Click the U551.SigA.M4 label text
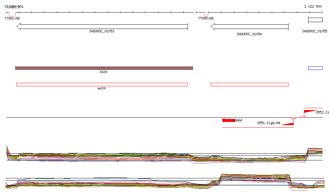This screenshot has height=196, width=329. pos(269,123)
